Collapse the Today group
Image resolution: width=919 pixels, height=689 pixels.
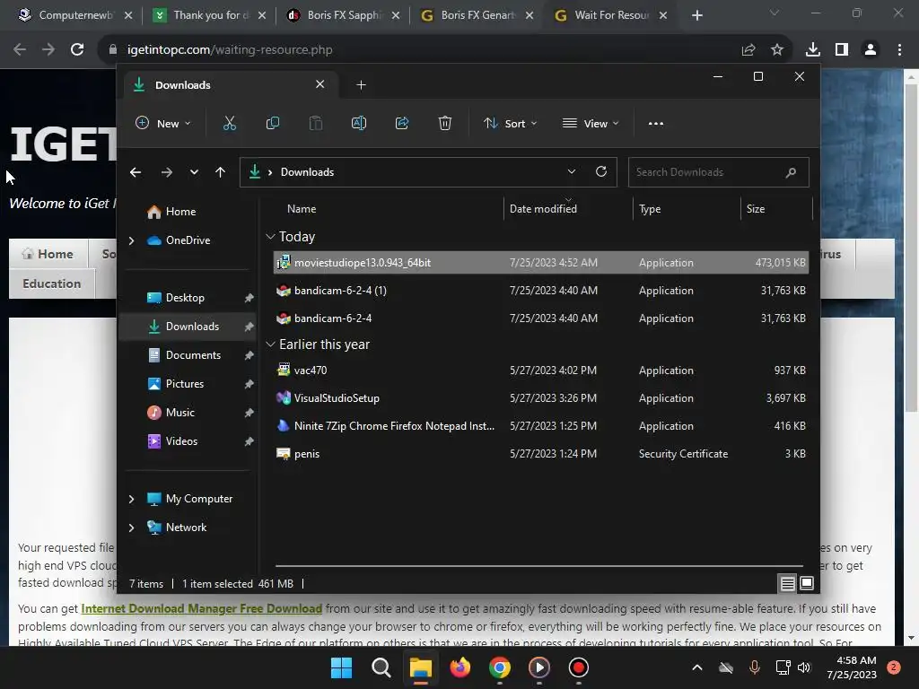click(x=270, y=237)
